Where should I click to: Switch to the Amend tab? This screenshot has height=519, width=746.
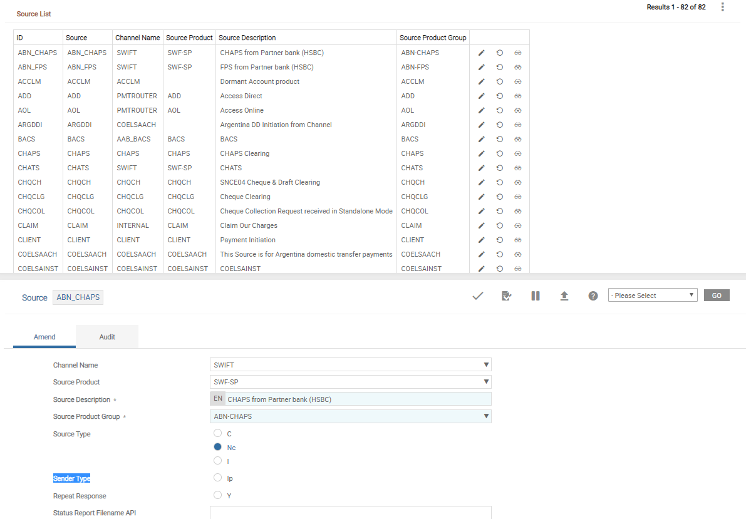pos(44,337)
